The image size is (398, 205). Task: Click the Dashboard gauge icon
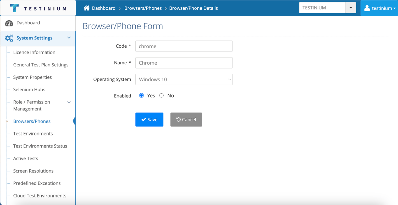click(9, 23)
